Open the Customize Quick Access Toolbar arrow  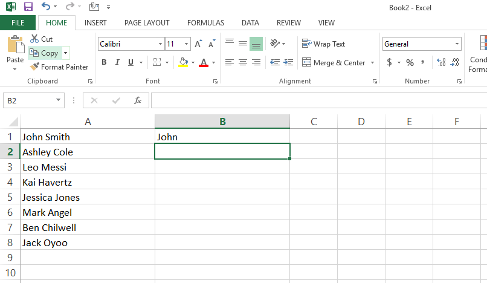point(108,7)
